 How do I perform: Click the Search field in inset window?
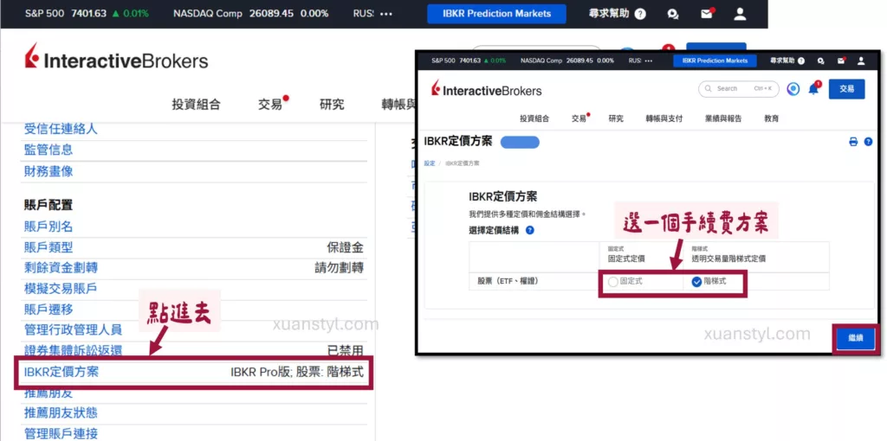tap(738, 89)
